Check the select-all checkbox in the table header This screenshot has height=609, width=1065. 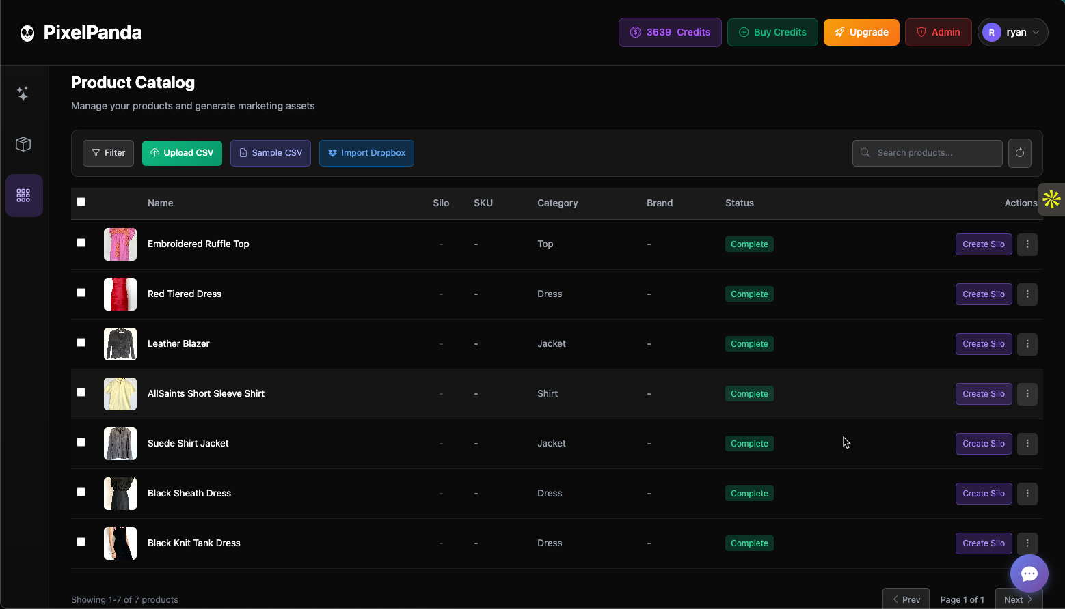point(81,201)
